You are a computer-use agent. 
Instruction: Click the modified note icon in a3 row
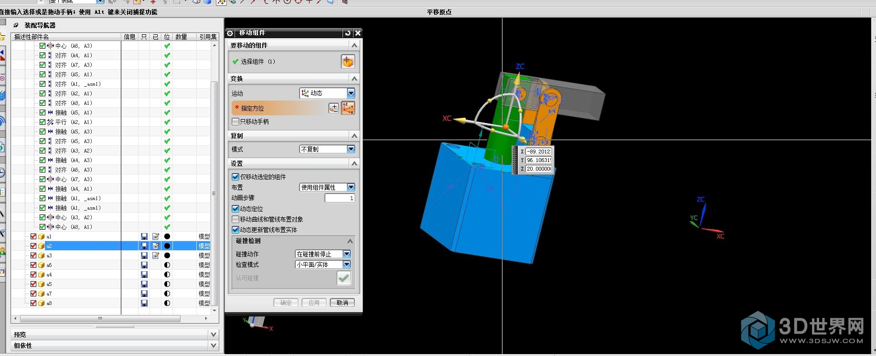155,255
